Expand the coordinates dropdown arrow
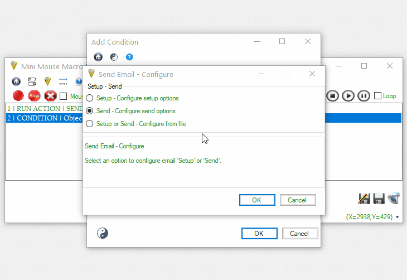Viewport: 407px width, 280px height. pyautogui.click(x=397, y=217)
